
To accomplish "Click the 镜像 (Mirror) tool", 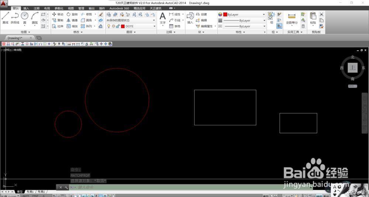I will (x=72, y=20).
